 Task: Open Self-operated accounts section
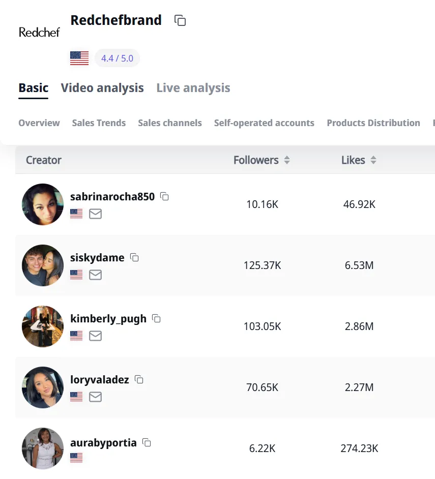[264, 123]
